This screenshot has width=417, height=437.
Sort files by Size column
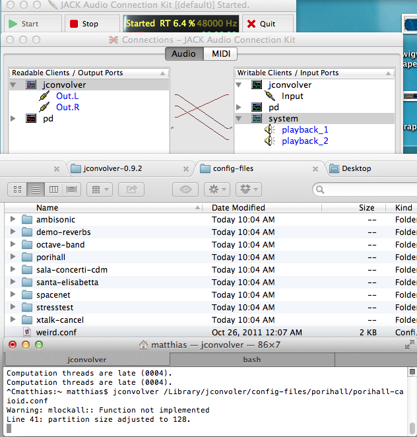pos(354,208)
